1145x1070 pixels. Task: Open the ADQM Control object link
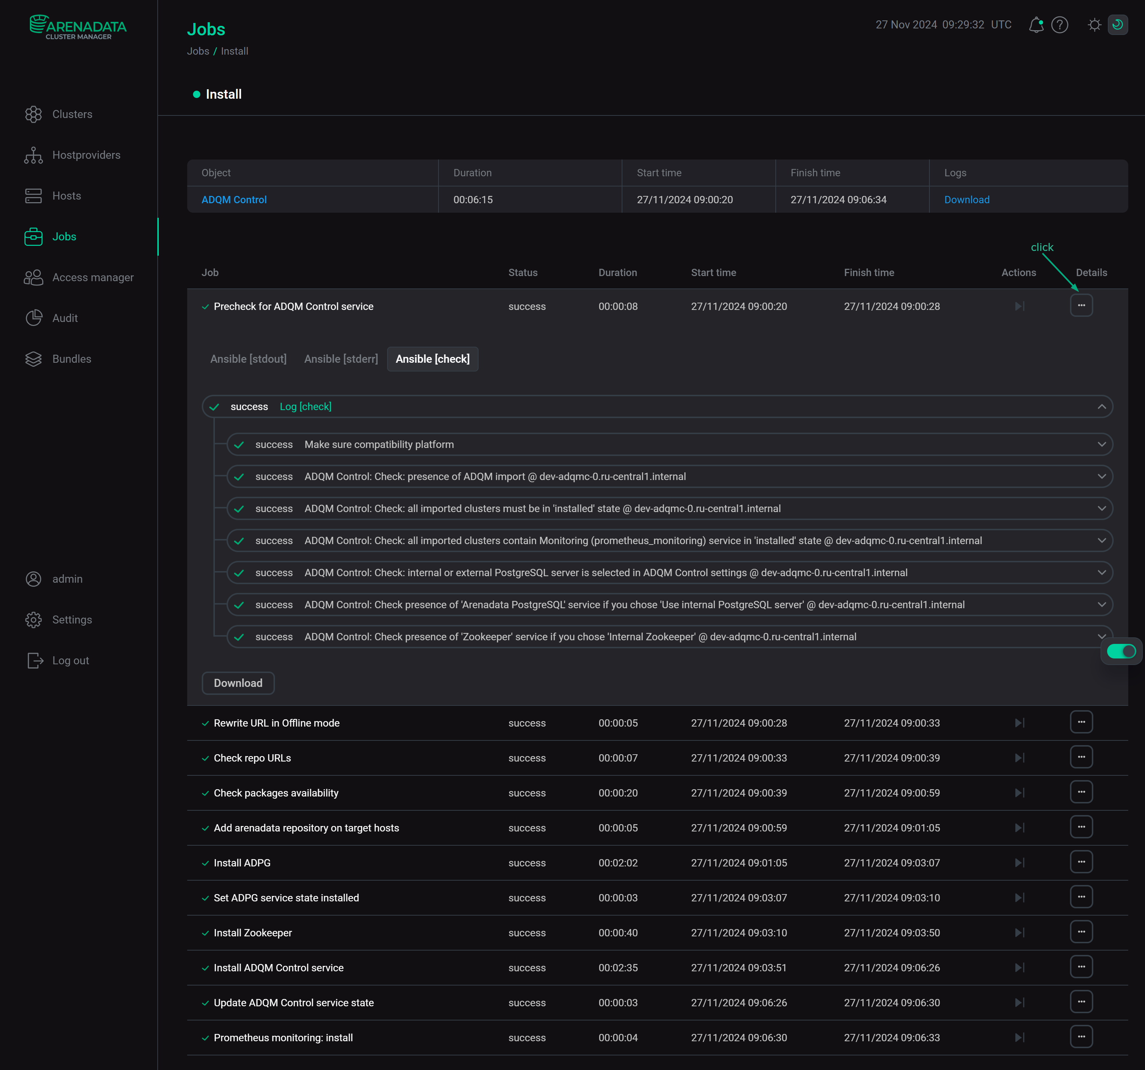coord(234,200)
